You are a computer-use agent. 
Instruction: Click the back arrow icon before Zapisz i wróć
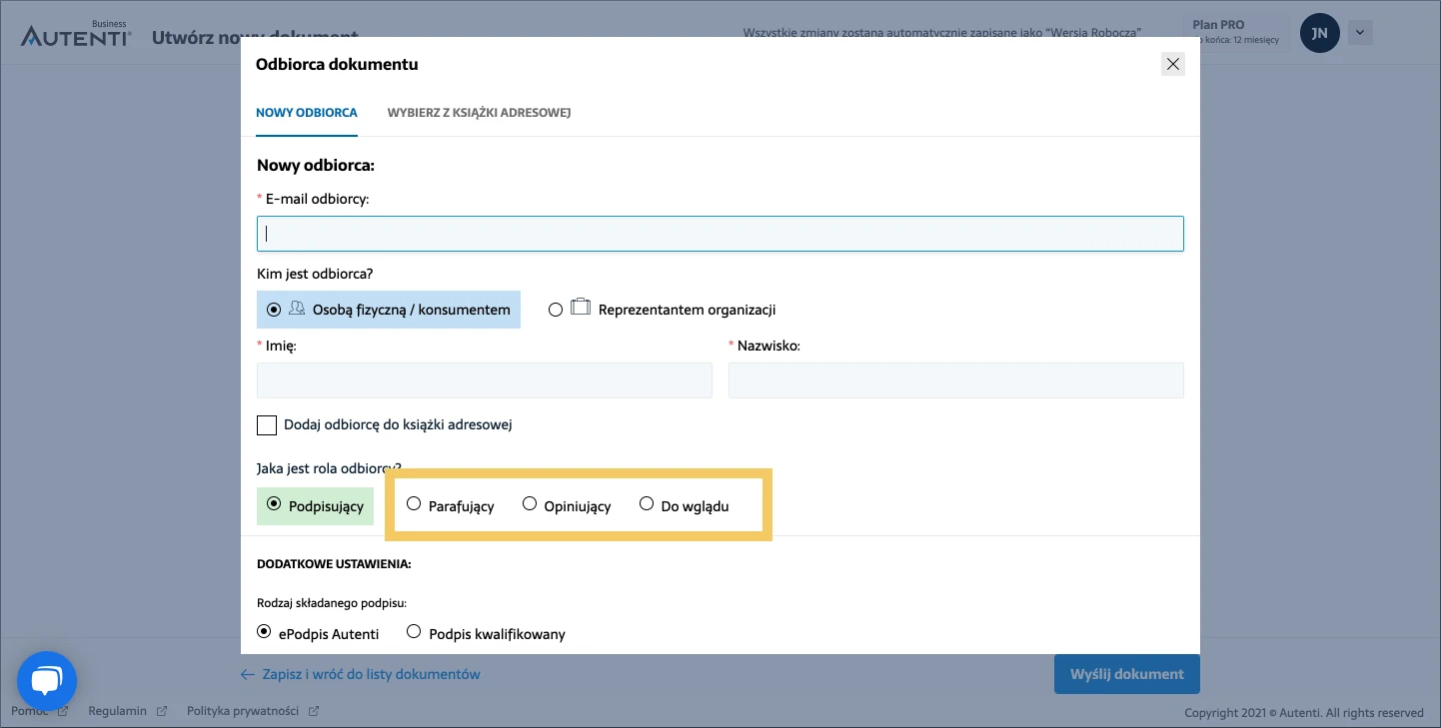pos(248,674)
